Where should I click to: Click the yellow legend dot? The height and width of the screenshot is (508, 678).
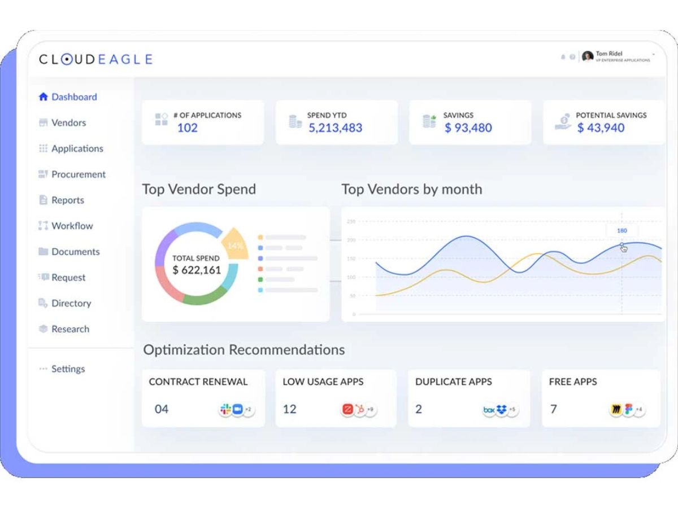coord(260,238)
